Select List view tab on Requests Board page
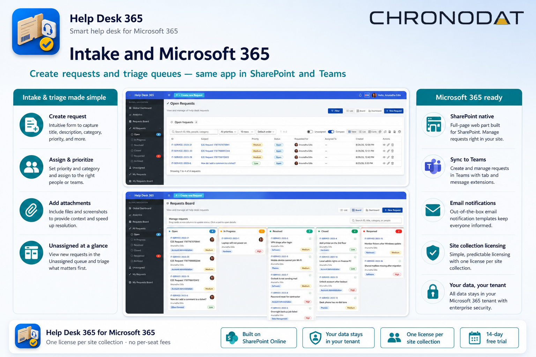The height and width of the screenshot is (357, 536). point(344,210)
